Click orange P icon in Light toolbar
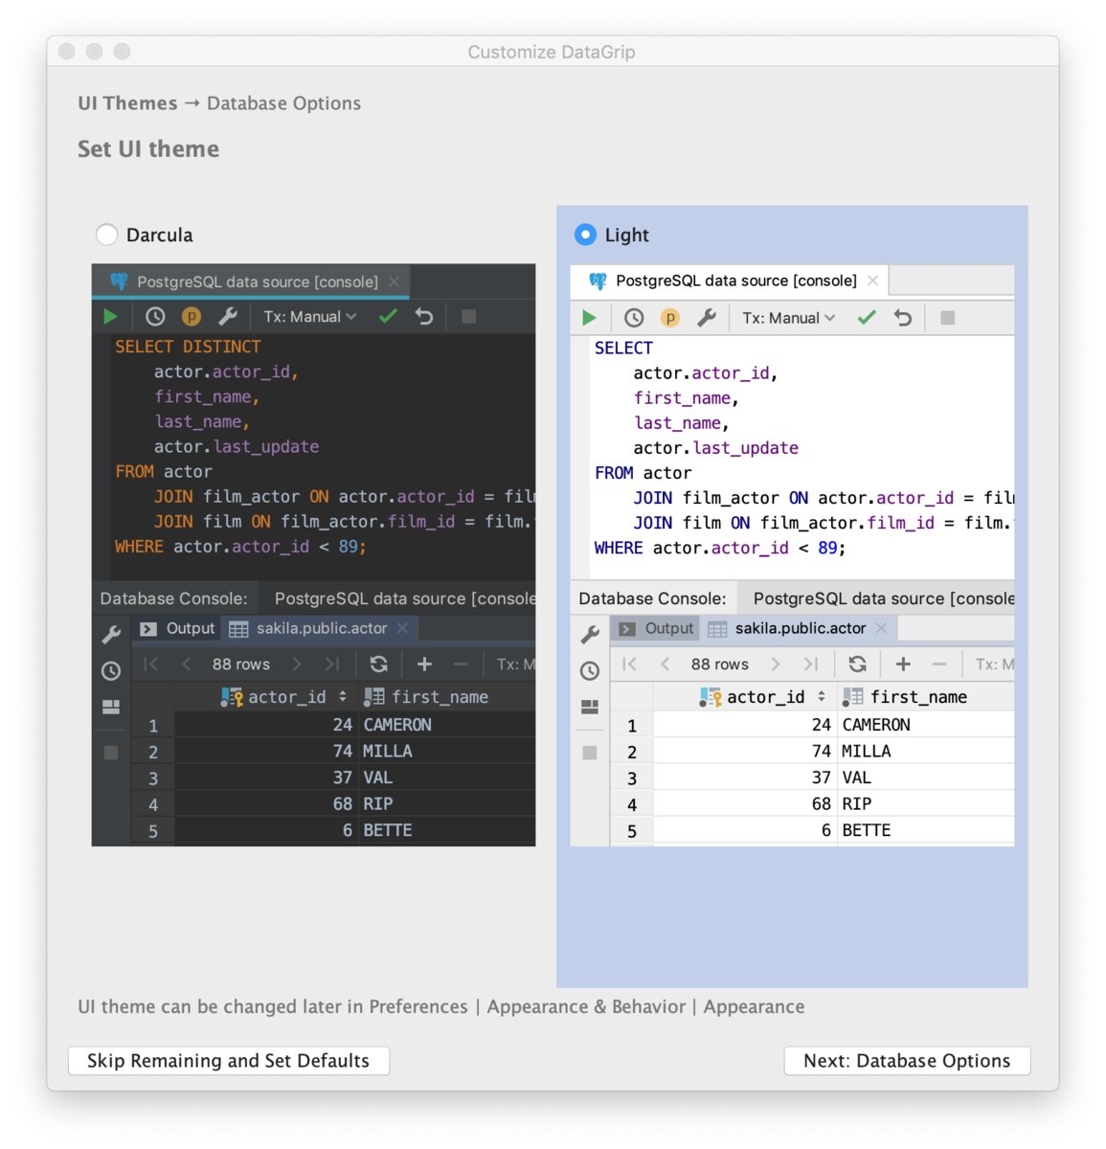The image size is (1106, 1149). 670,318
